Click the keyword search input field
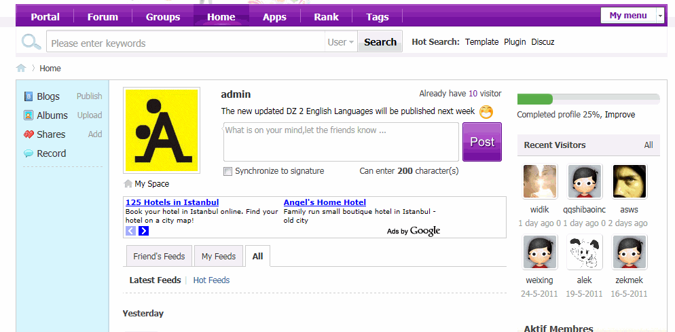Image resolution: width=675 pixels, height=332 pixels. coord(185,42)
